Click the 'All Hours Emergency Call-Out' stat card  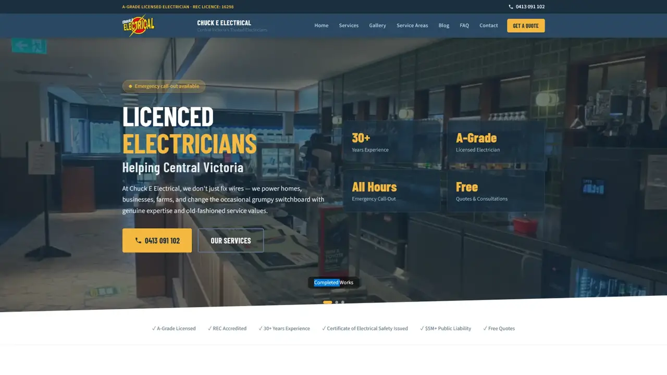pos(392,192)
